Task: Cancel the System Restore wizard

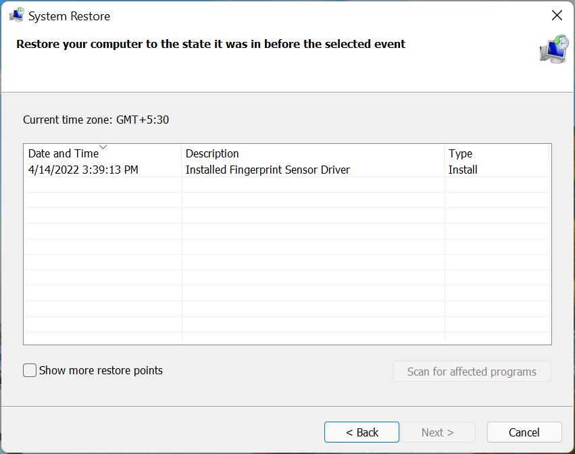Action: pos(524,432)
